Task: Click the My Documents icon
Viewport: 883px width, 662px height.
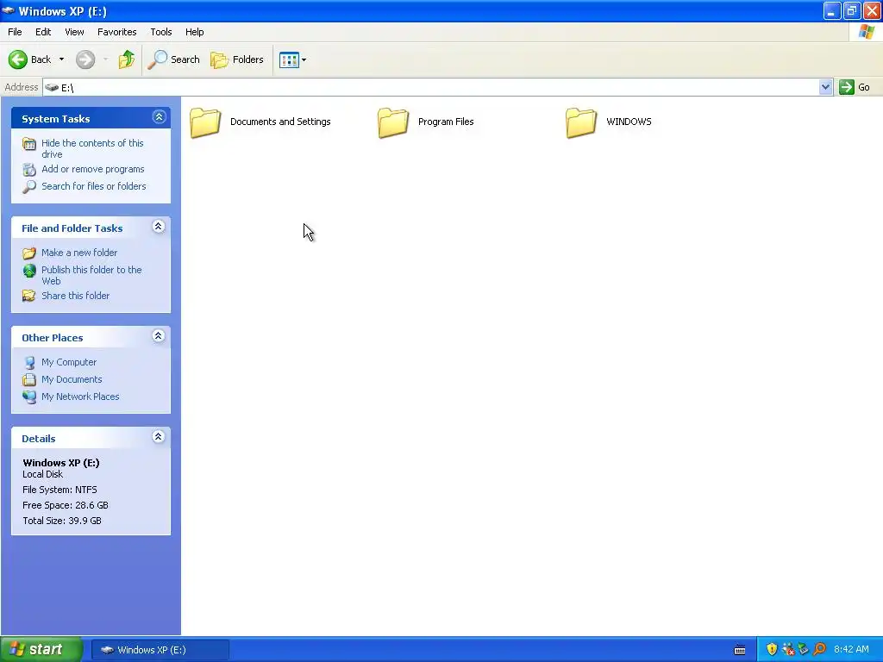Action: pos(29,380)
